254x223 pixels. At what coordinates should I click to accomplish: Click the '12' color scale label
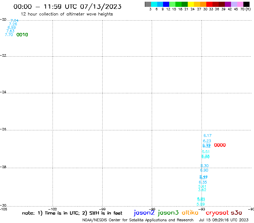point(168,9)
